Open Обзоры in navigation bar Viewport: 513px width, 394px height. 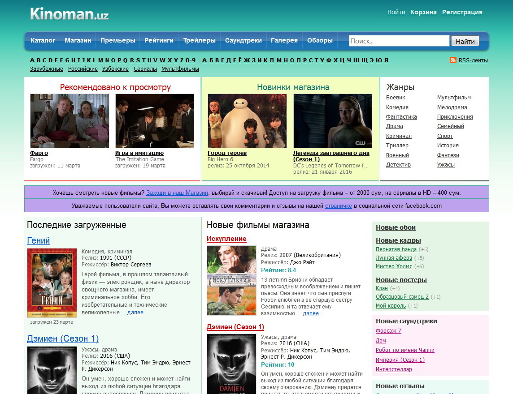tap(320, 40)
